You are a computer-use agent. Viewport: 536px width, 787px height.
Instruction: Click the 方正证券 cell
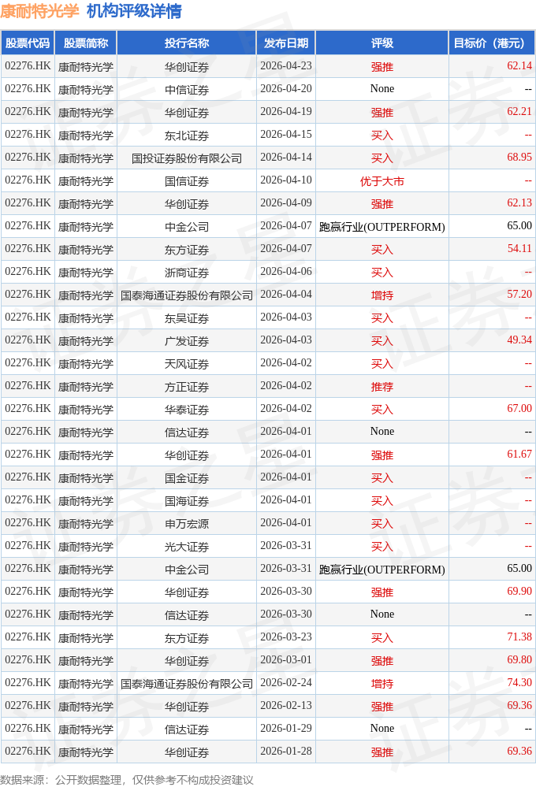pyautogui.click(x=186, y=387)
